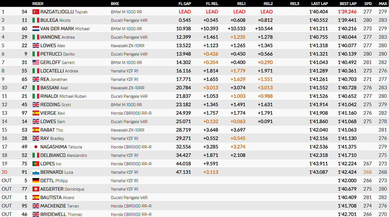The width and height of the screenshot is (389, 217).
Task: Click the San Marino flag beside Bernardi
Action: click(x=36, y=172)
